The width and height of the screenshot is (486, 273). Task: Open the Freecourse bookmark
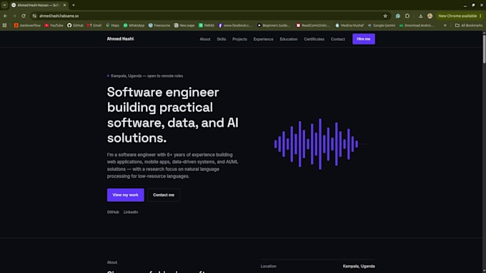[159, 26]
